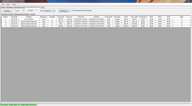Image resolution: width=192 pixels, height=106 pixels.
Task: Sort by the Trade # column header
Action: pyautogui.click(x=6, y=17)
